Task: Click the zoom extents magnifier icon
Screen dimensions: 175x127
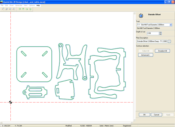Action: [7, 9]
